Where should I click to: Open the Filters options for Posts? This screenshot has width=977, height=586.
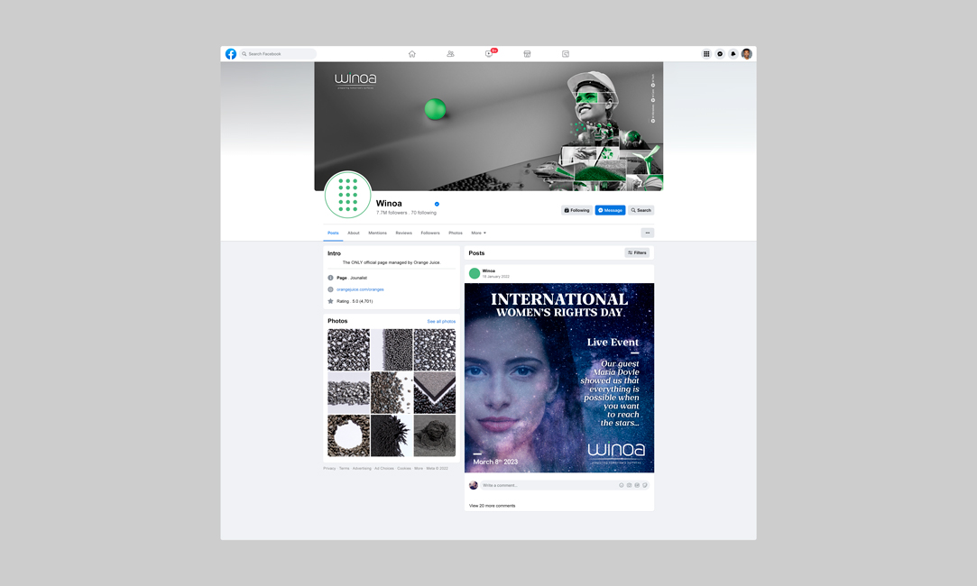pyautogui.click(x=637, y=253)
